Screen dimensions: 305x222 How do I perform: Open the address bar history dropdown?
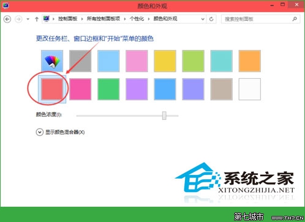[x=203, y=19]
